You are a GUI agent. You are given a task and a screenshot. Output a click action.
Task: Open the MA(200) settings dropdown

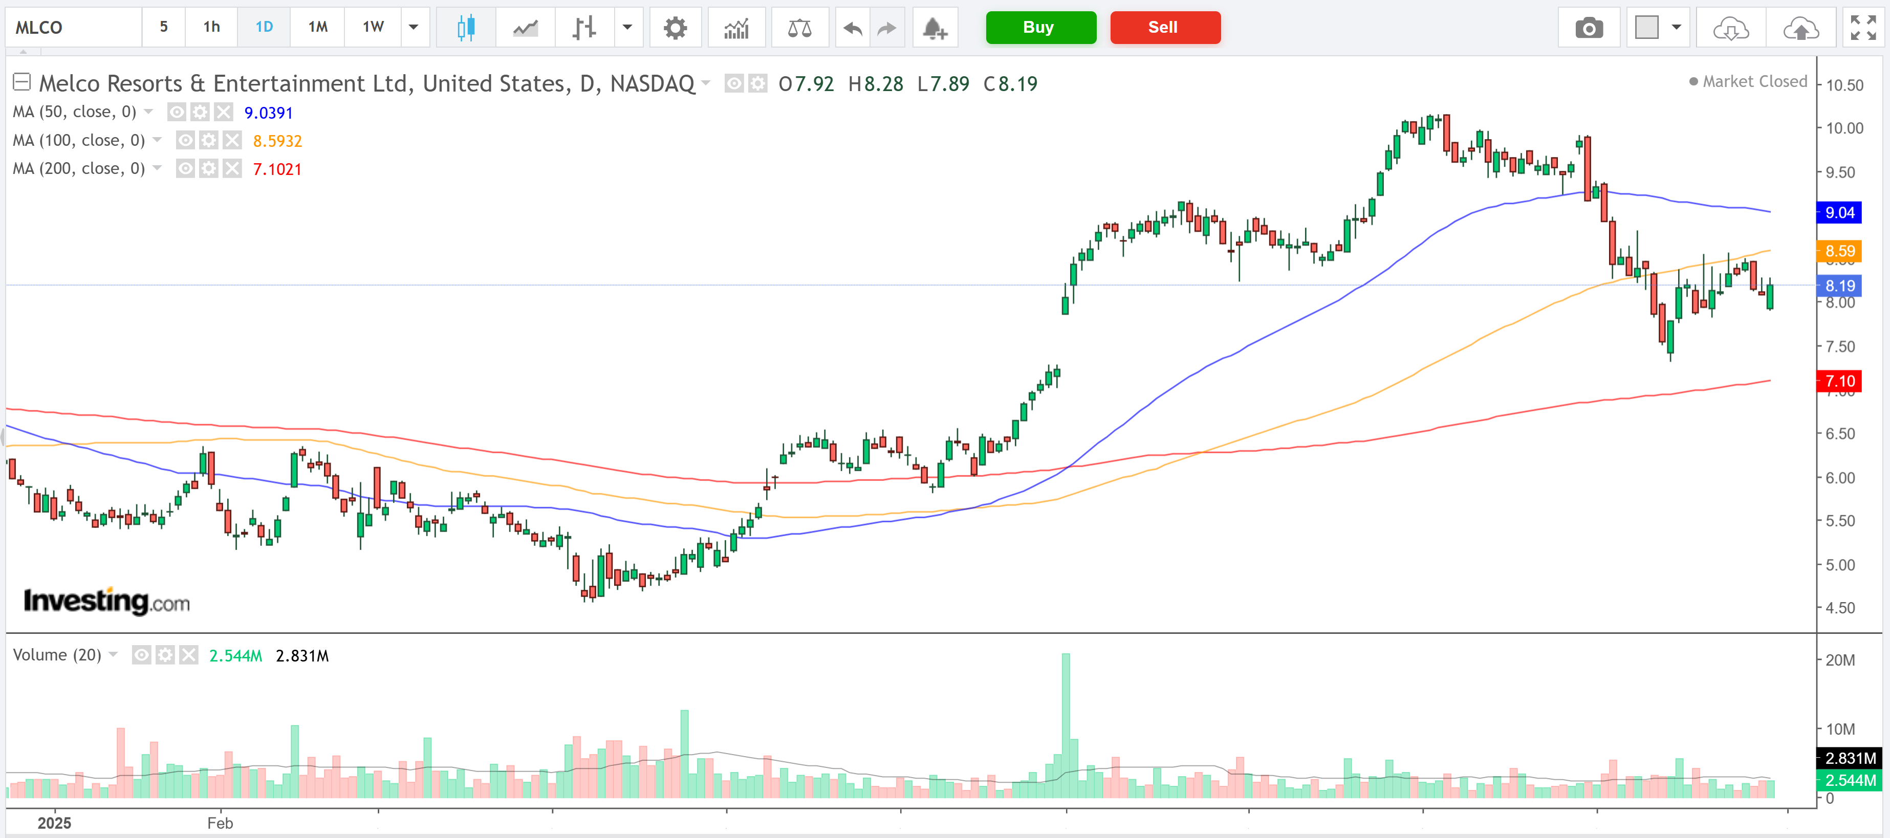click(157, 169)
